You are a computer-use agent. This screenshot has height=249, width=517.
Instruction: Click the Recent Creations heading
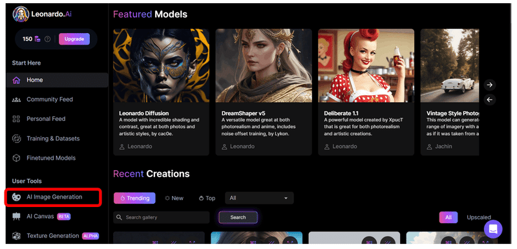pyautogui.click(x=151, y=174)
